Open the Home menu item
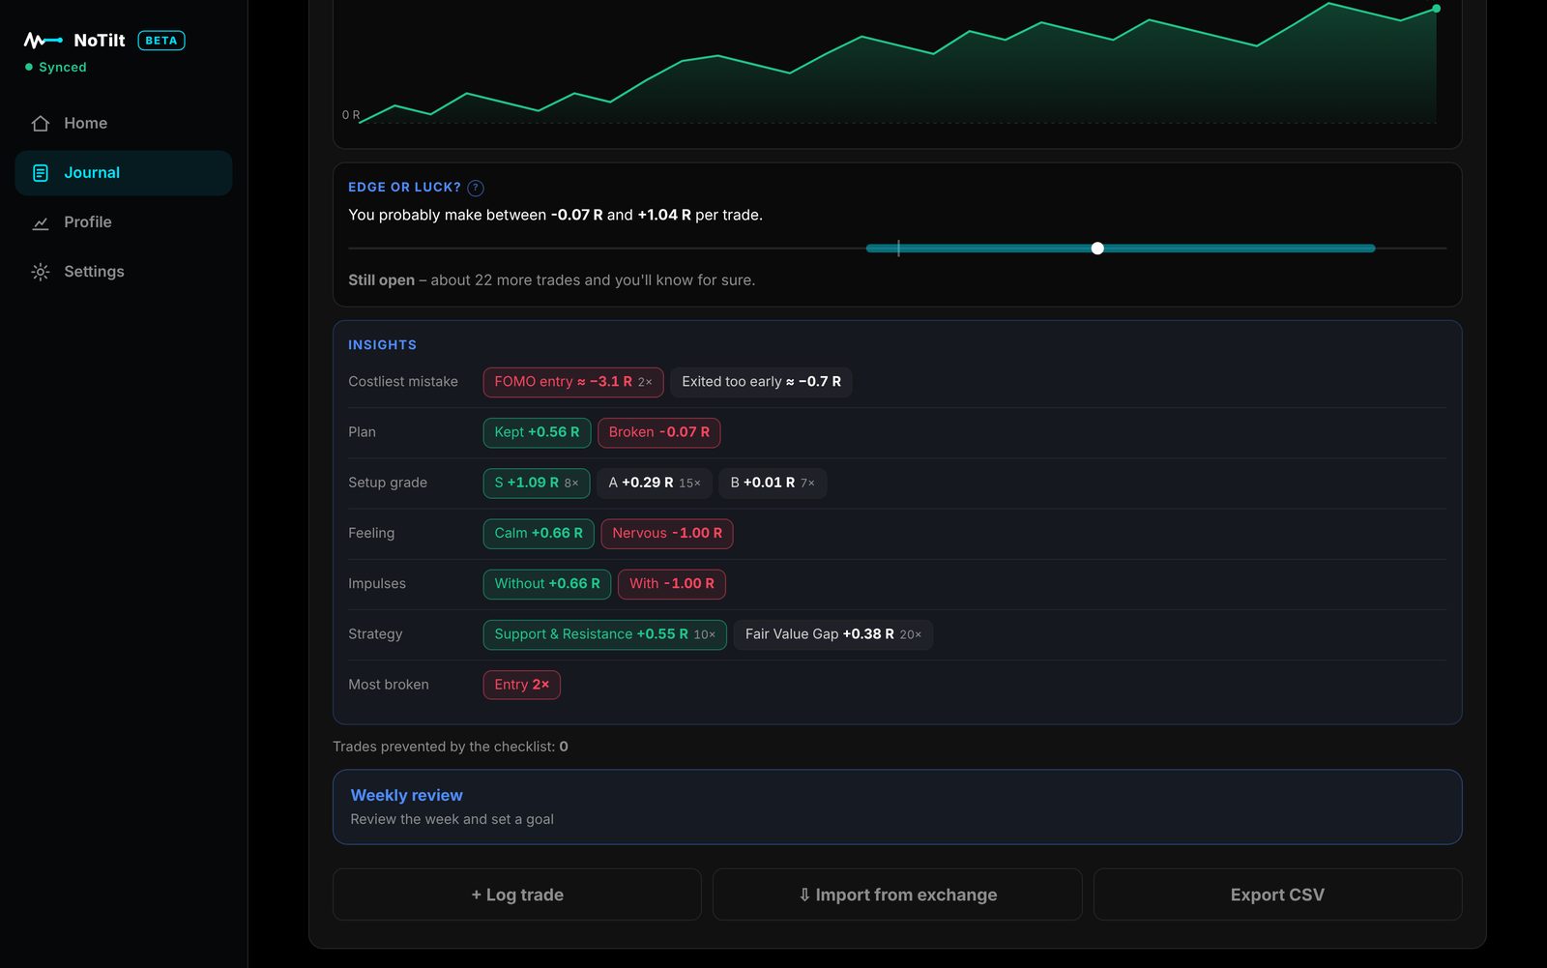Viewport: 1547px width, 968px height. pyautogui.click(x=124, y=124)
